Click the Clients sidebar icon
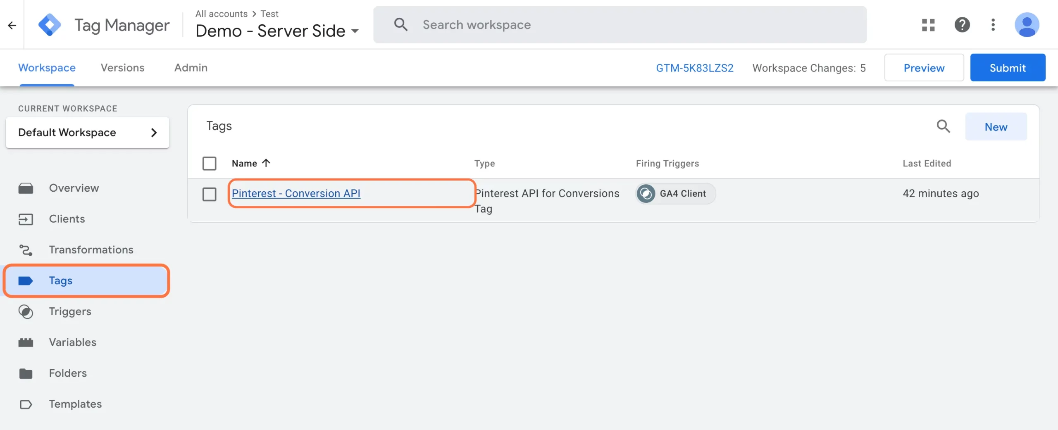Viewport: 1058px width, 430px height. (x=26, y=219)
